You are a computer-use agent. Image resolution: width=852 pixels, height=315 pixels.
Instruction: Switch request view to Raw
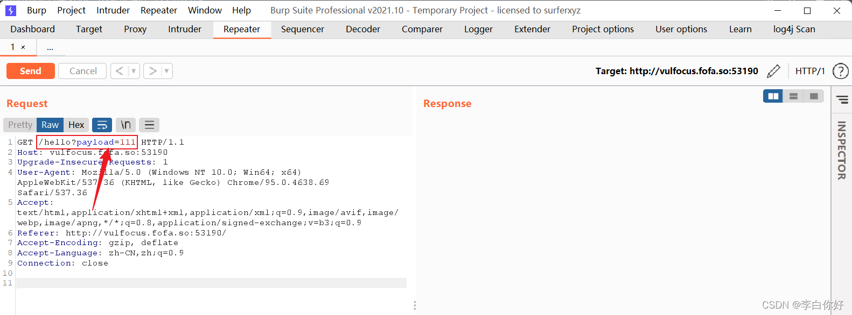pyautogui.click(x=50, y=125)
